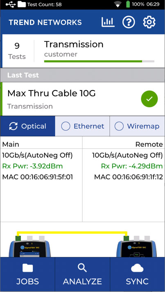This screenshot has height=292, width=165.
Task: Click the Last Test section header
Action: coord(83,75)
